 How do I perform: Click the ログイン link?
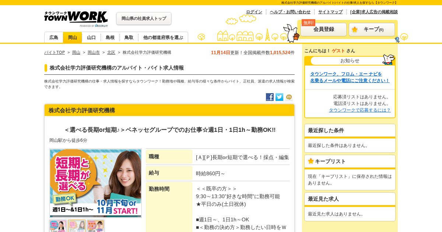pos(254,12)
